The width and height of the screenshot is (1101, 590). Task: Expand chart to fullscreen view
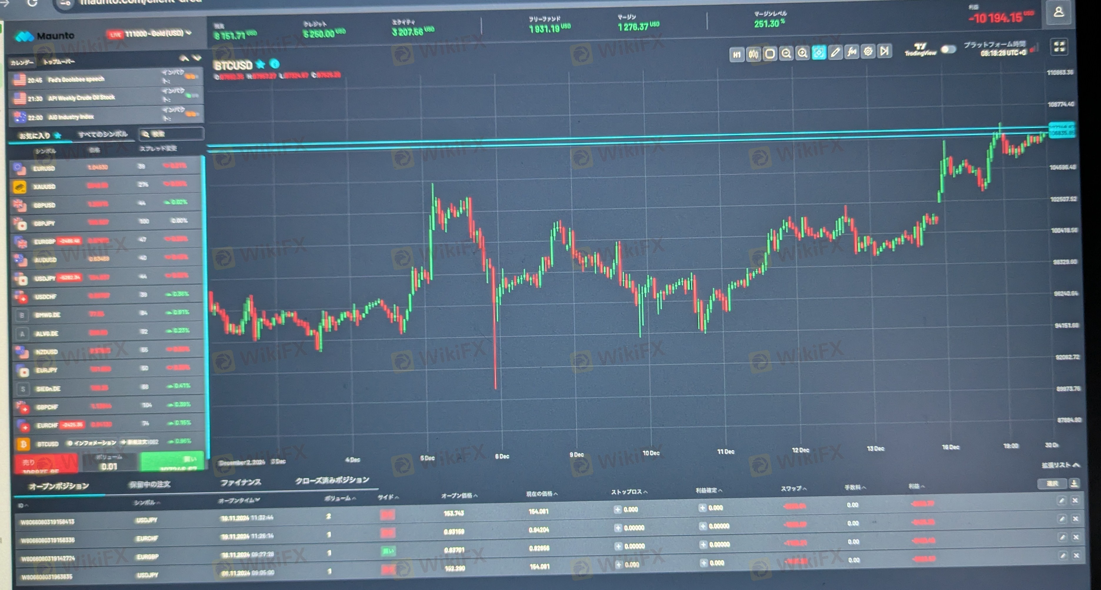click(1060, 46)
